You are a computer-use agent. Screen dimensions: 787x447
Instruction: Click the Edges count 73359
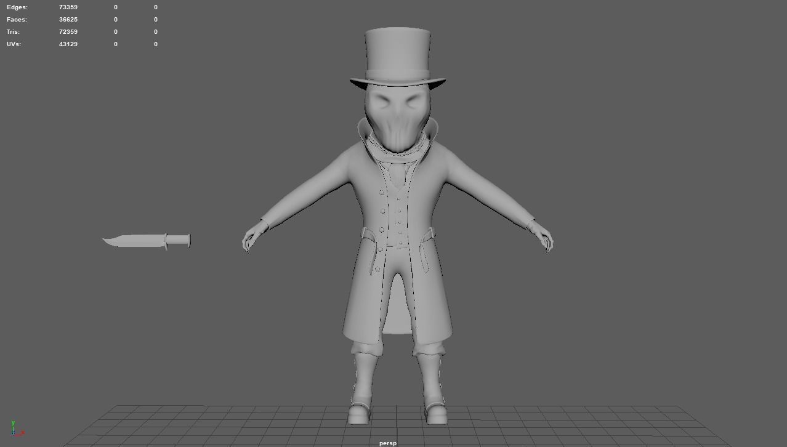pos(68,7)
